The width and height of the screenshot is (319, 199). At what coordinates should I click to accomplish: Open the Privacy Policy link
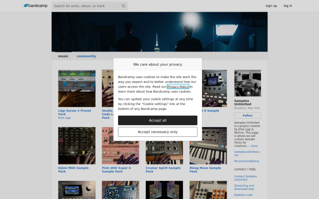(x=178, y=86)
